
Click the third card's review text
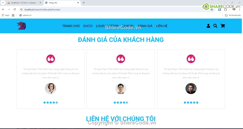tap(191, 73)
